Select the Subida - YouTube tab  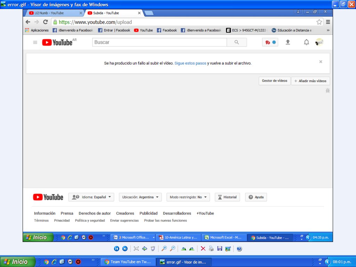tap(114, 13)
